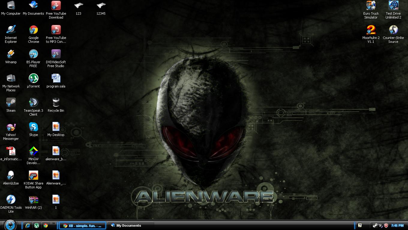The height and width of the screenshot is (230, 408).
Task: Click the Alienware Start button
Action: point(10,225)
